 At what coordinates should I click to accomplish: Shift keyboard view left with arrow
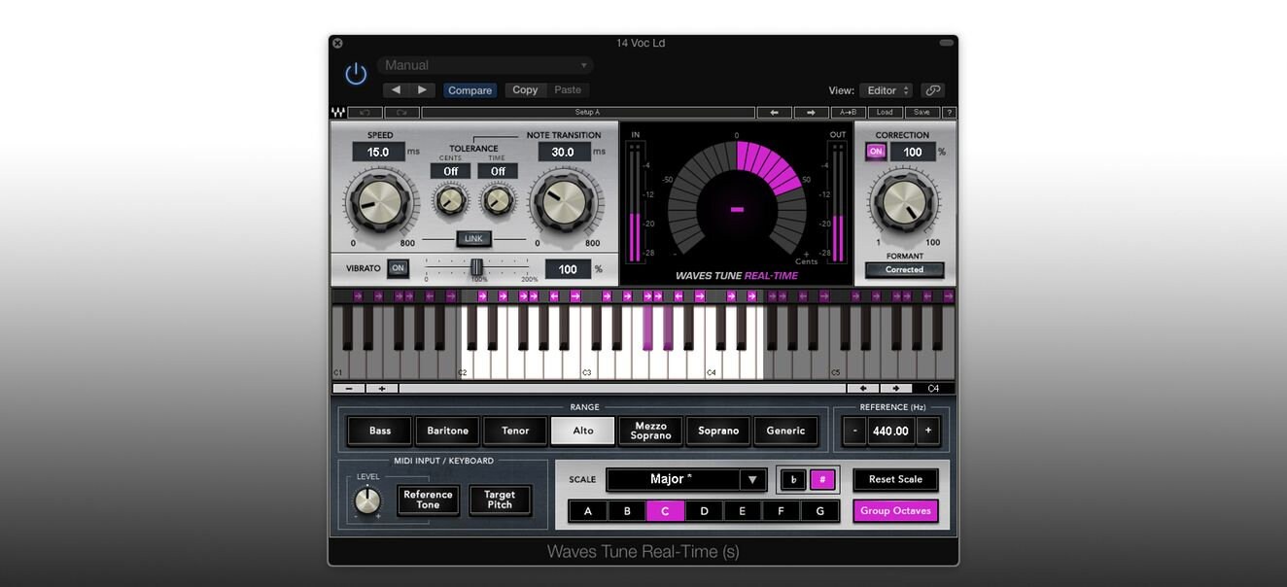[862, 388]
